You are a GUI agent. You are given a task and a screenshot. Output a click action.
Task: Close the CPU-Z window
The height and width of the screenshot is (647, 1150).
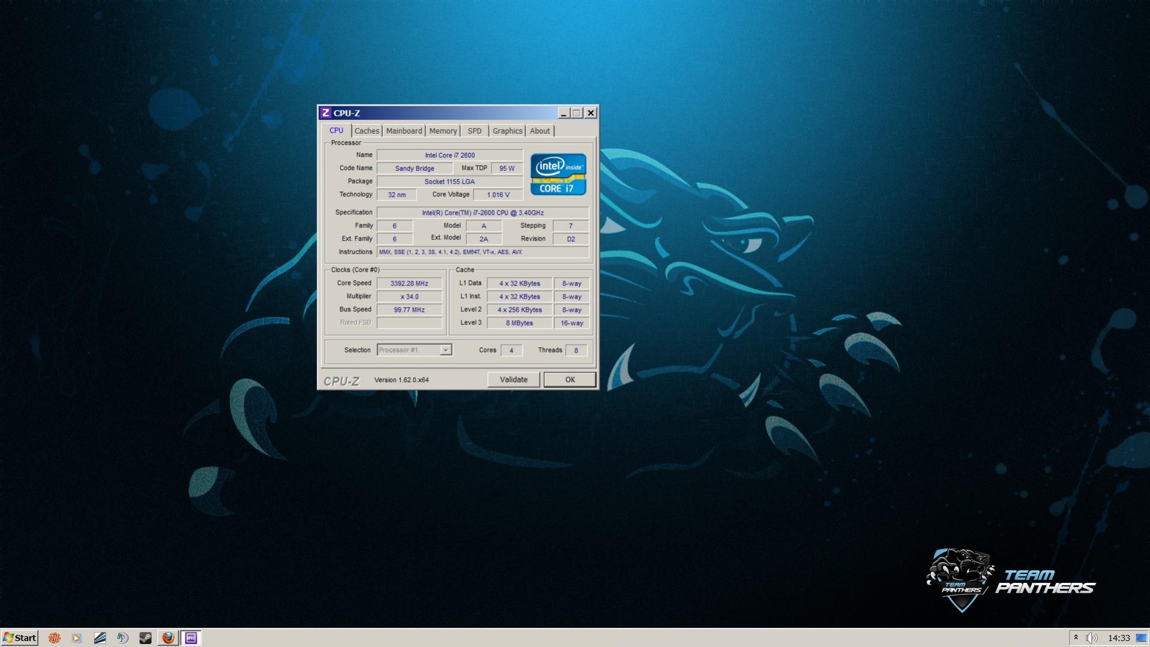(x=591, y=113)
